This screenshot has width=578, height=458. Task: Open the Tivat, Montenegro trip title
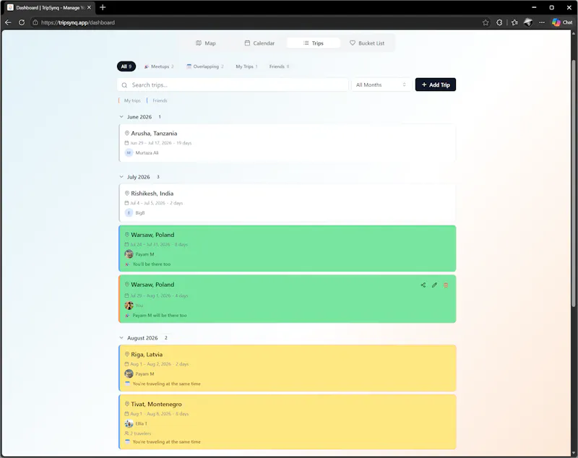[156, 404]
